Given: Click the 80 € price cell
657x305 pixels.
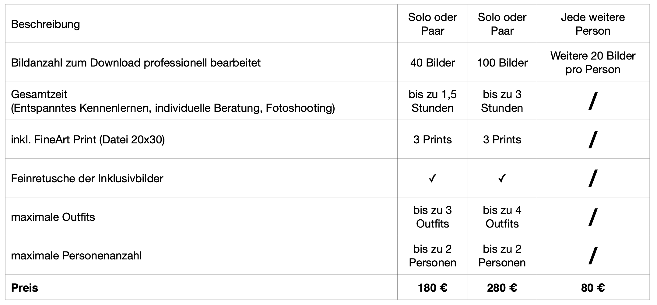Looking at the screenshot, I should 593,288.
